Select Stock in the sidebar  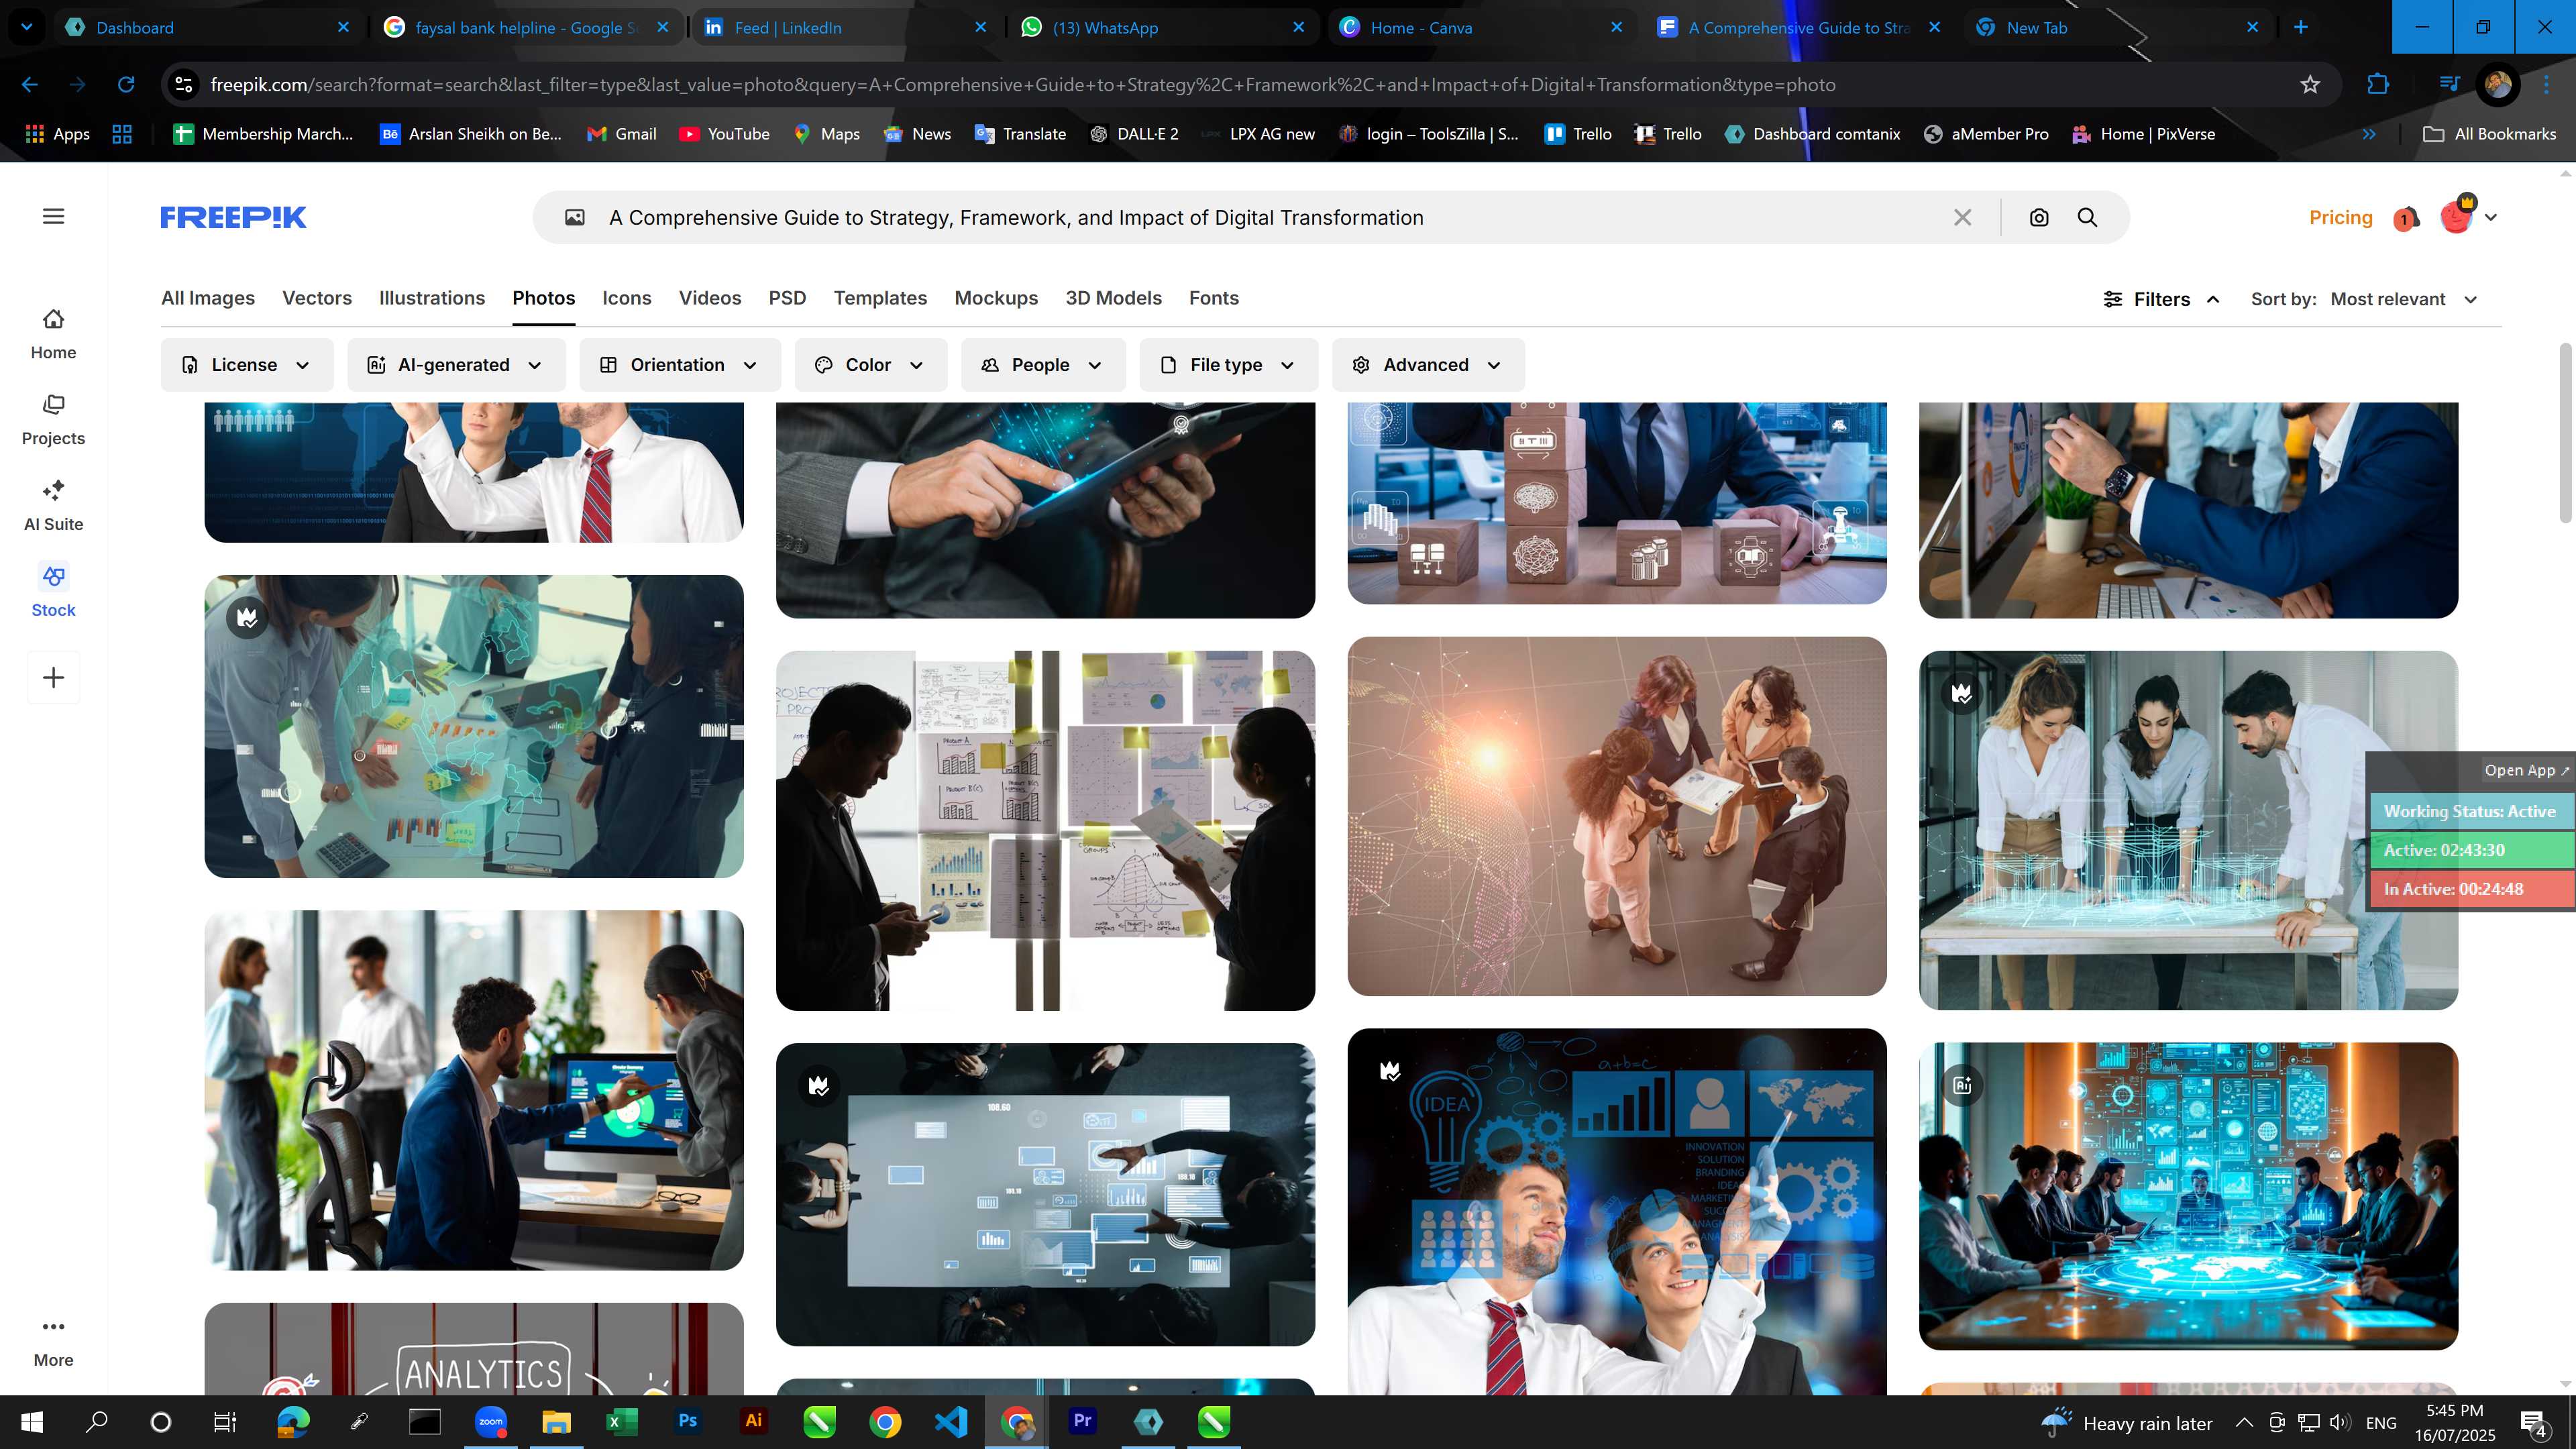(x=53, y=592)
